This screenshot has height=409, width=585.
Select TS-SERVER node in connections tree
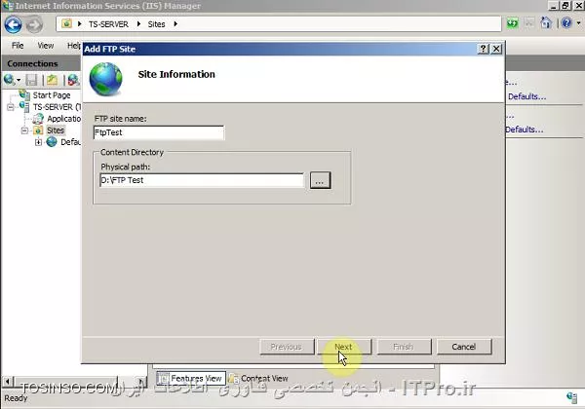tap(57, 107)
